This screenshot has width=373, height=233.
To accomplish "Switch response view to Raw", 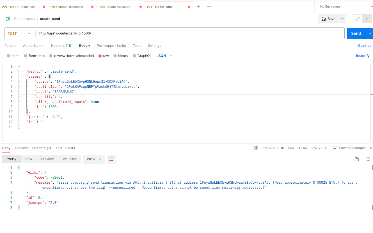I will coord(29,159).
